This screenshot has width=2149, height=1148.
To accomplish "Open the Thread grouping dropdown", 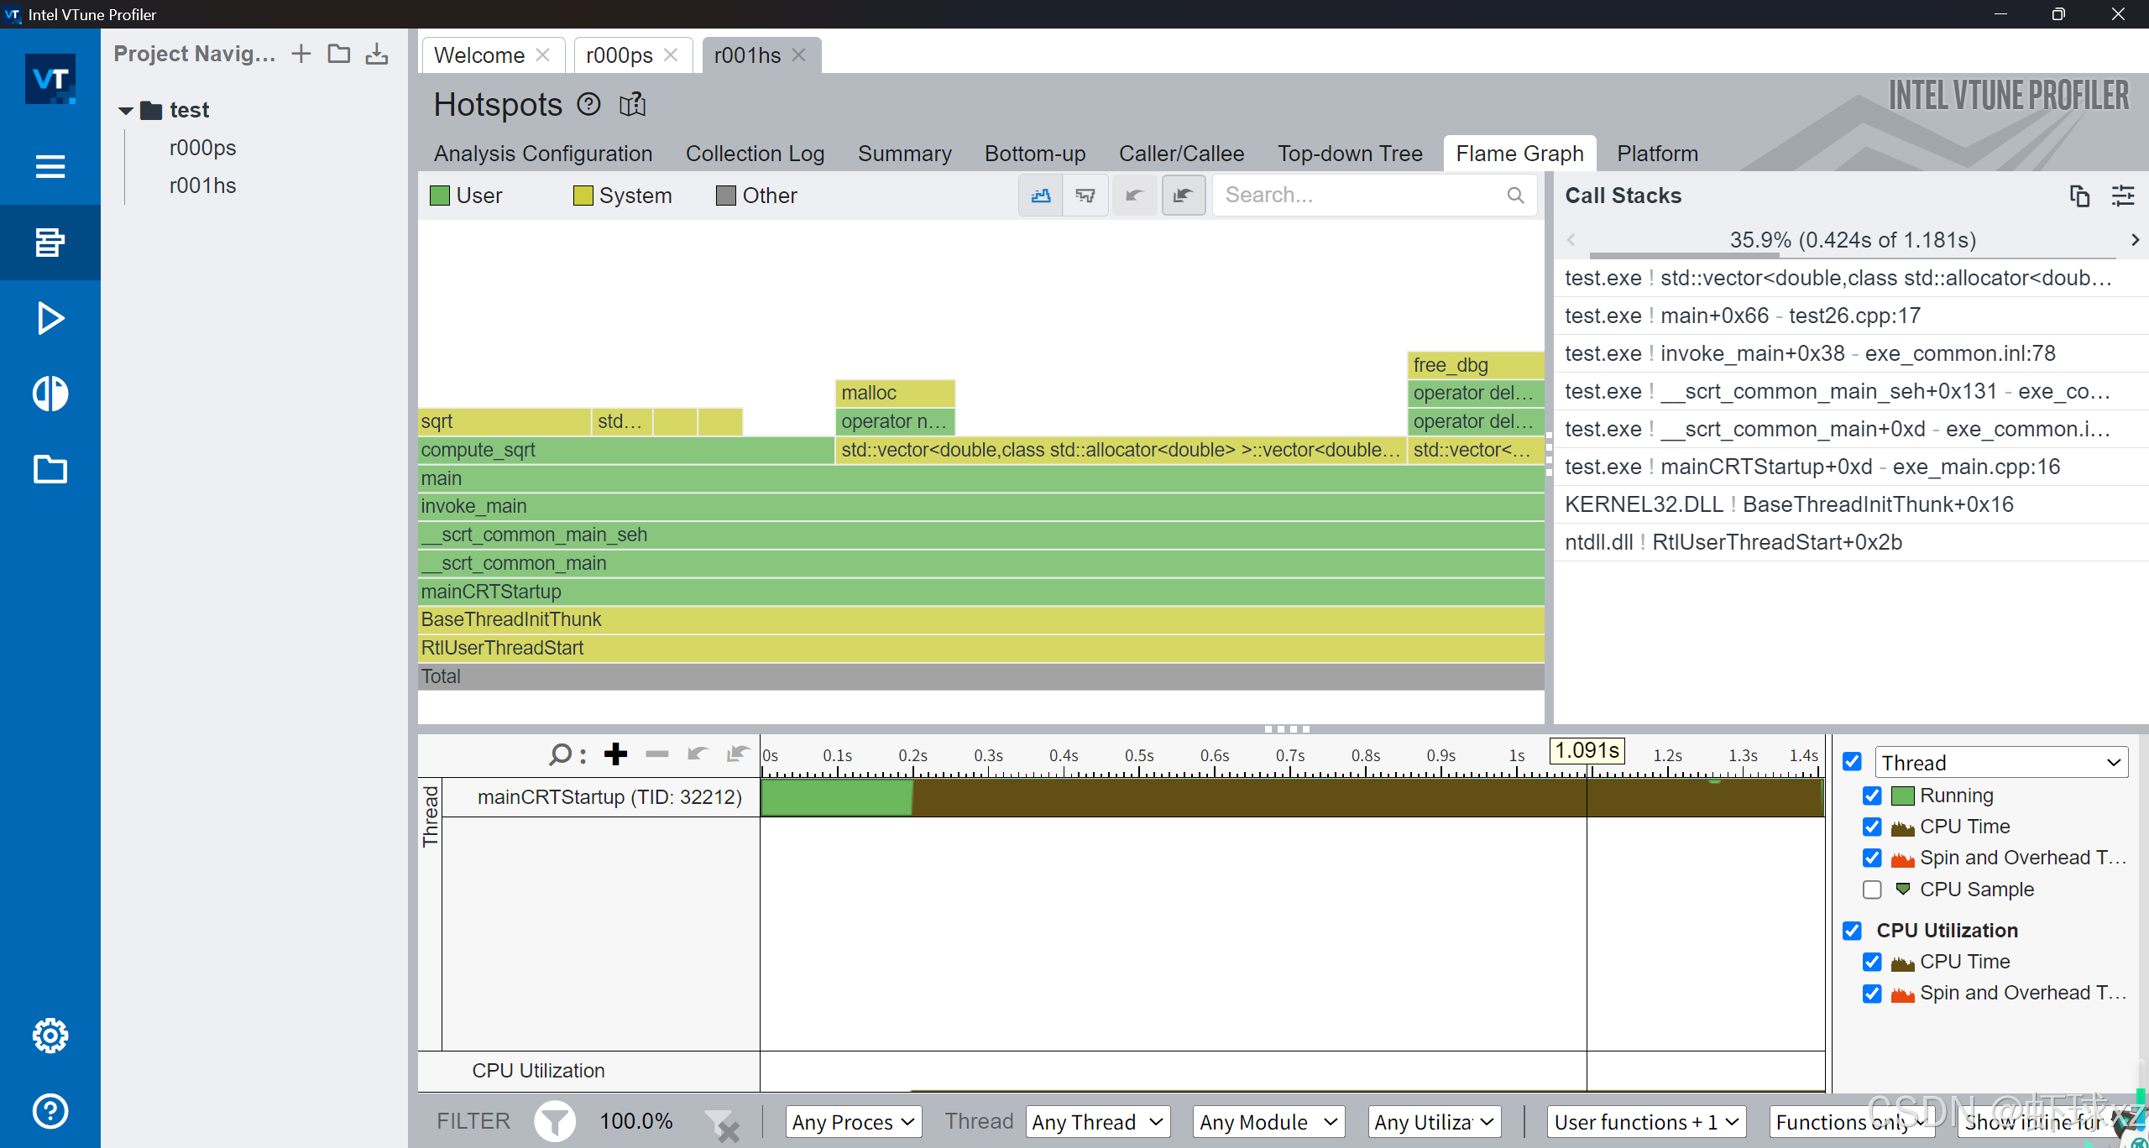I will click(x=2001, y=763).
